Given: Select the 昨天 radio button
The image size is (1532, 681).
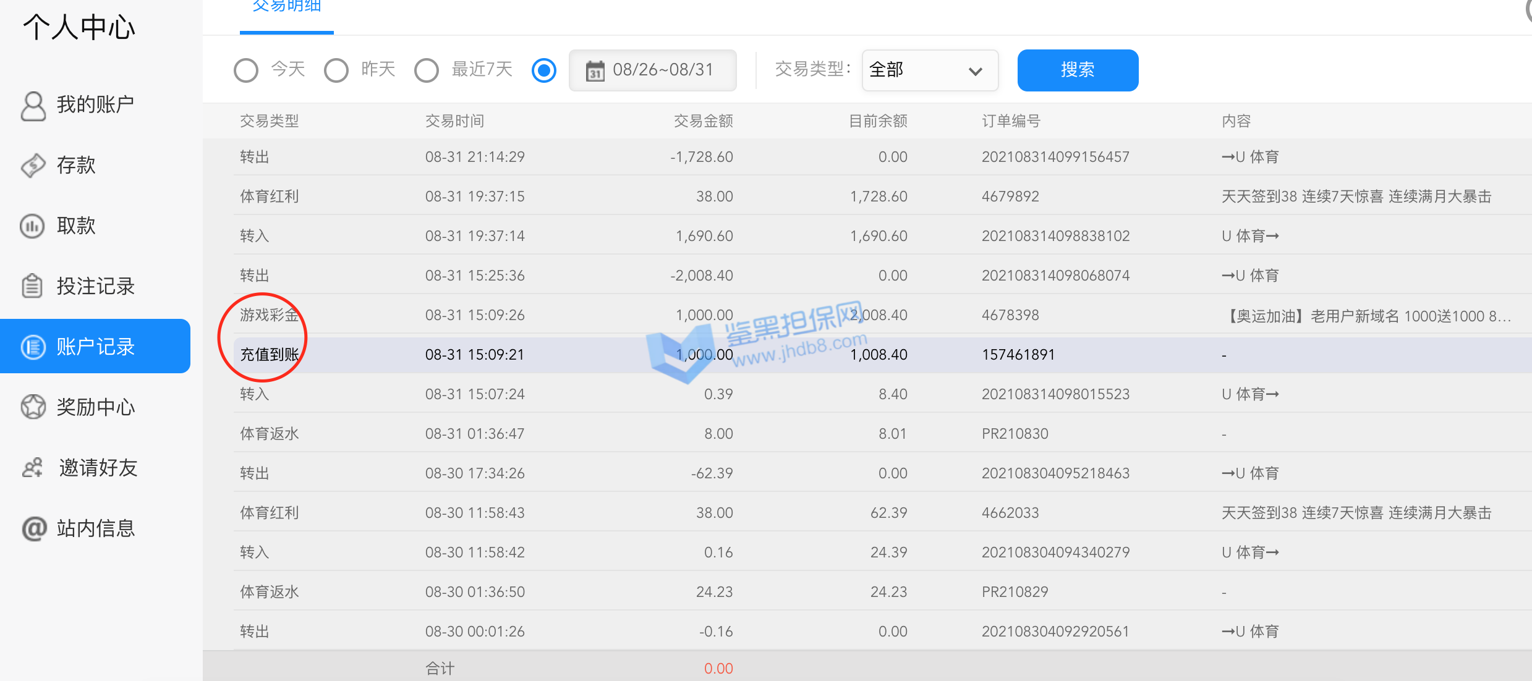Looking at the screenshot, I should (336, 70).
